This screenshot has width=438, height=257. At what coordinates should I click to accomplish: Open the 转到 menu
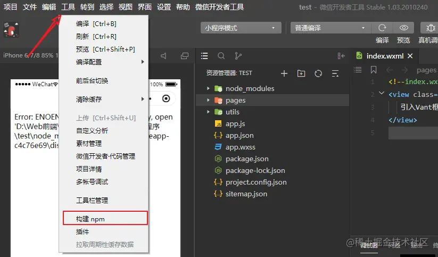point(87,7)
